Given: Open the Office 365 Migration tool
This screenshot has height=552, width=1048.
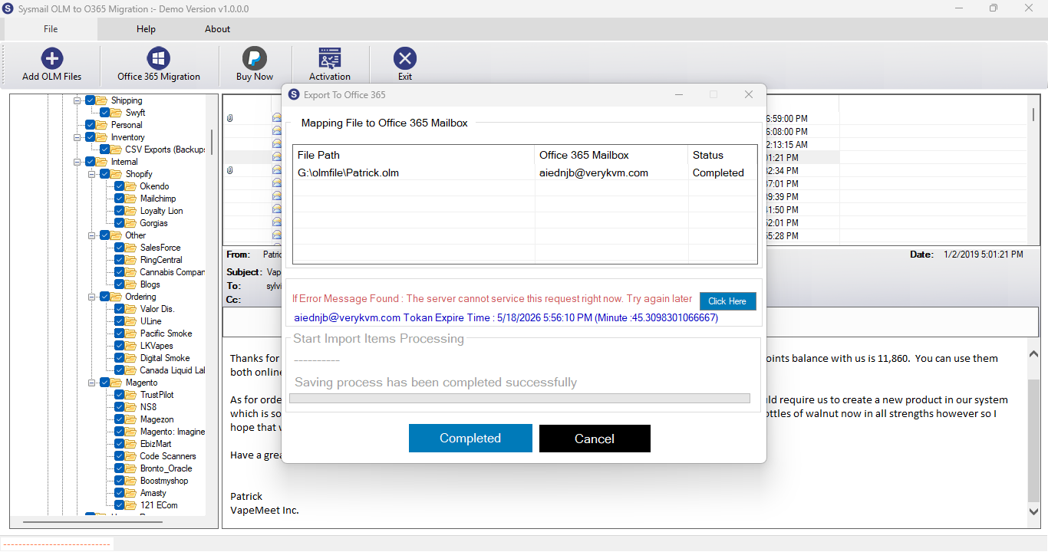Looking at the screenshot, I should coord(158,58).
